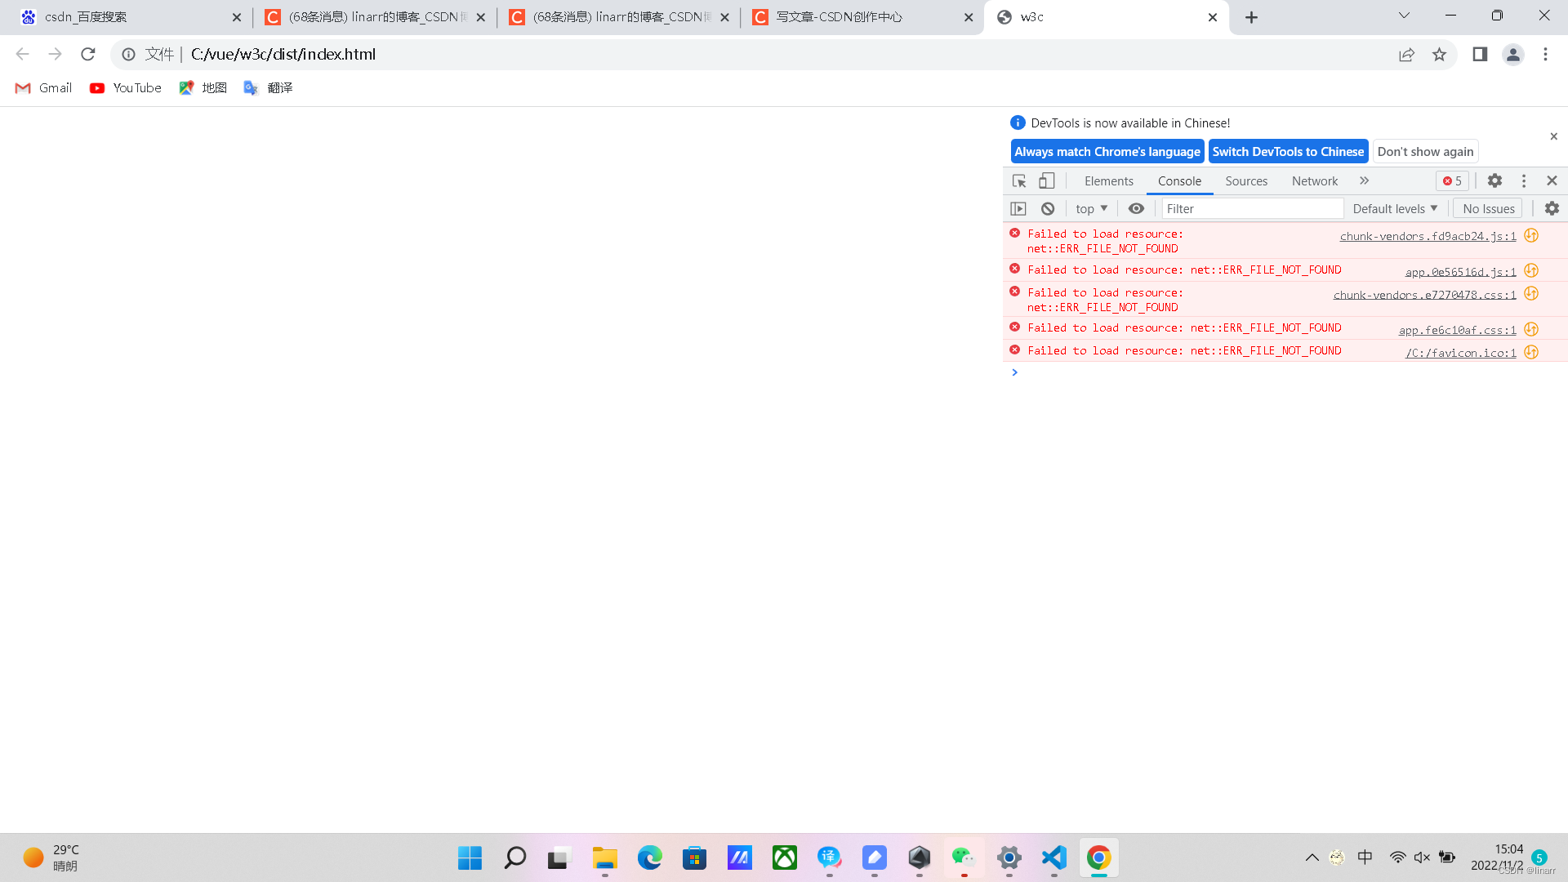Toggle device toolbar in DevTools
Image resolution: width=1568 pixels, height=882 pixels.
pyautogui.click(x=1046, y=180)
